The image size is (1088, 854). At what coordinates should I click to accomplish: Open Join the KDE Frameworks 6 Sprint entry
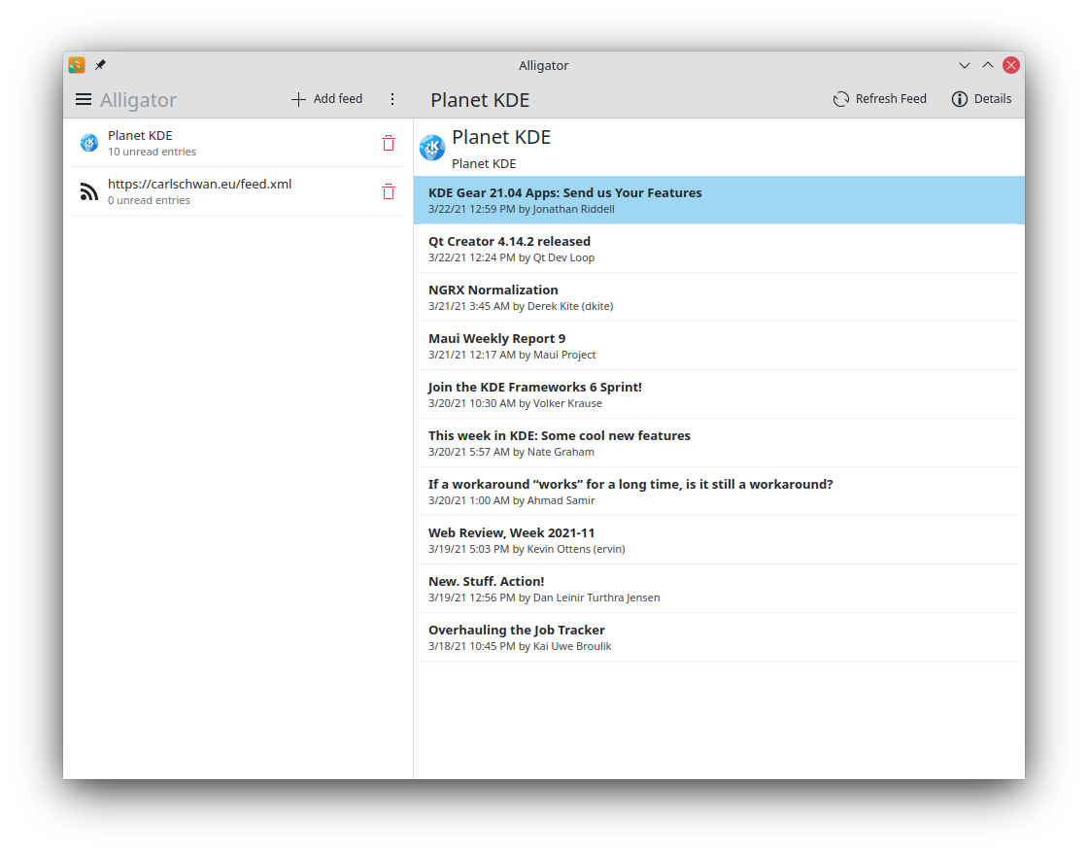(719, 394)
